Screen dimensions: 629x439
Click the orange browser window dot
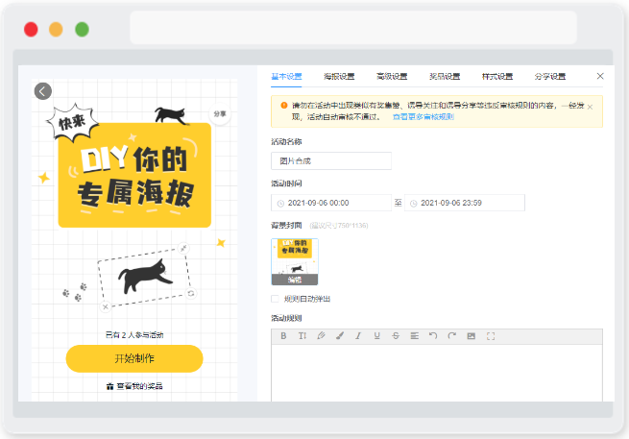56,29
